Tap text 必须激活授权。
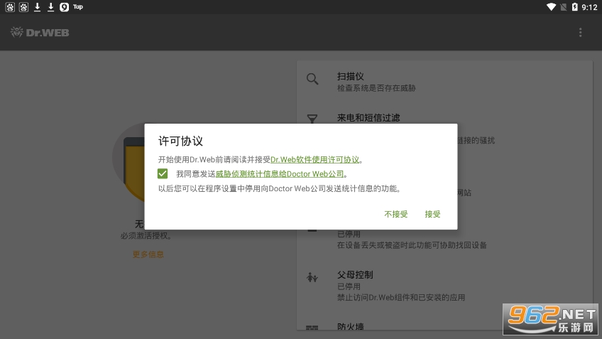602x339 pixels. (x=146, y=236)
